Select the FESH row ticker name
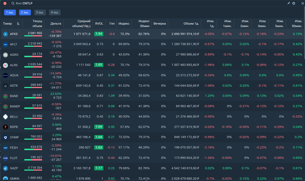 tap(14, 148)
